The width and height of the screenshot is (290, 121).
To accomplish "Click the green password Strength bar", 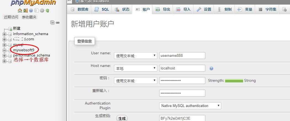I will (234, 81).
